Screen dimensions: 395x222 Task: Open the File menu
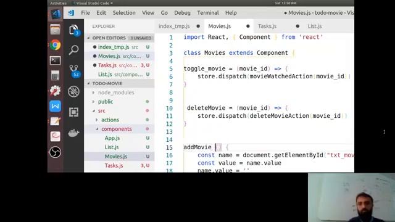pyautogui.click(x=85, y=12)
